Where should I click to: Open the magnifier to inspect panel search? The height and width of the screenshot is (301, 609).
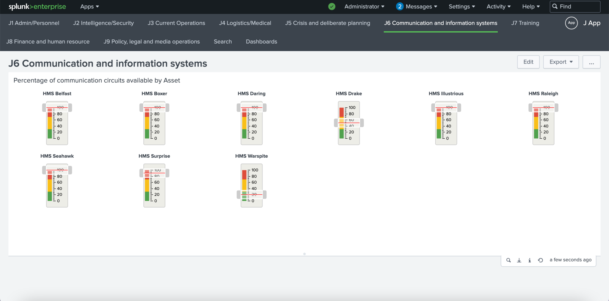point(508,260)
